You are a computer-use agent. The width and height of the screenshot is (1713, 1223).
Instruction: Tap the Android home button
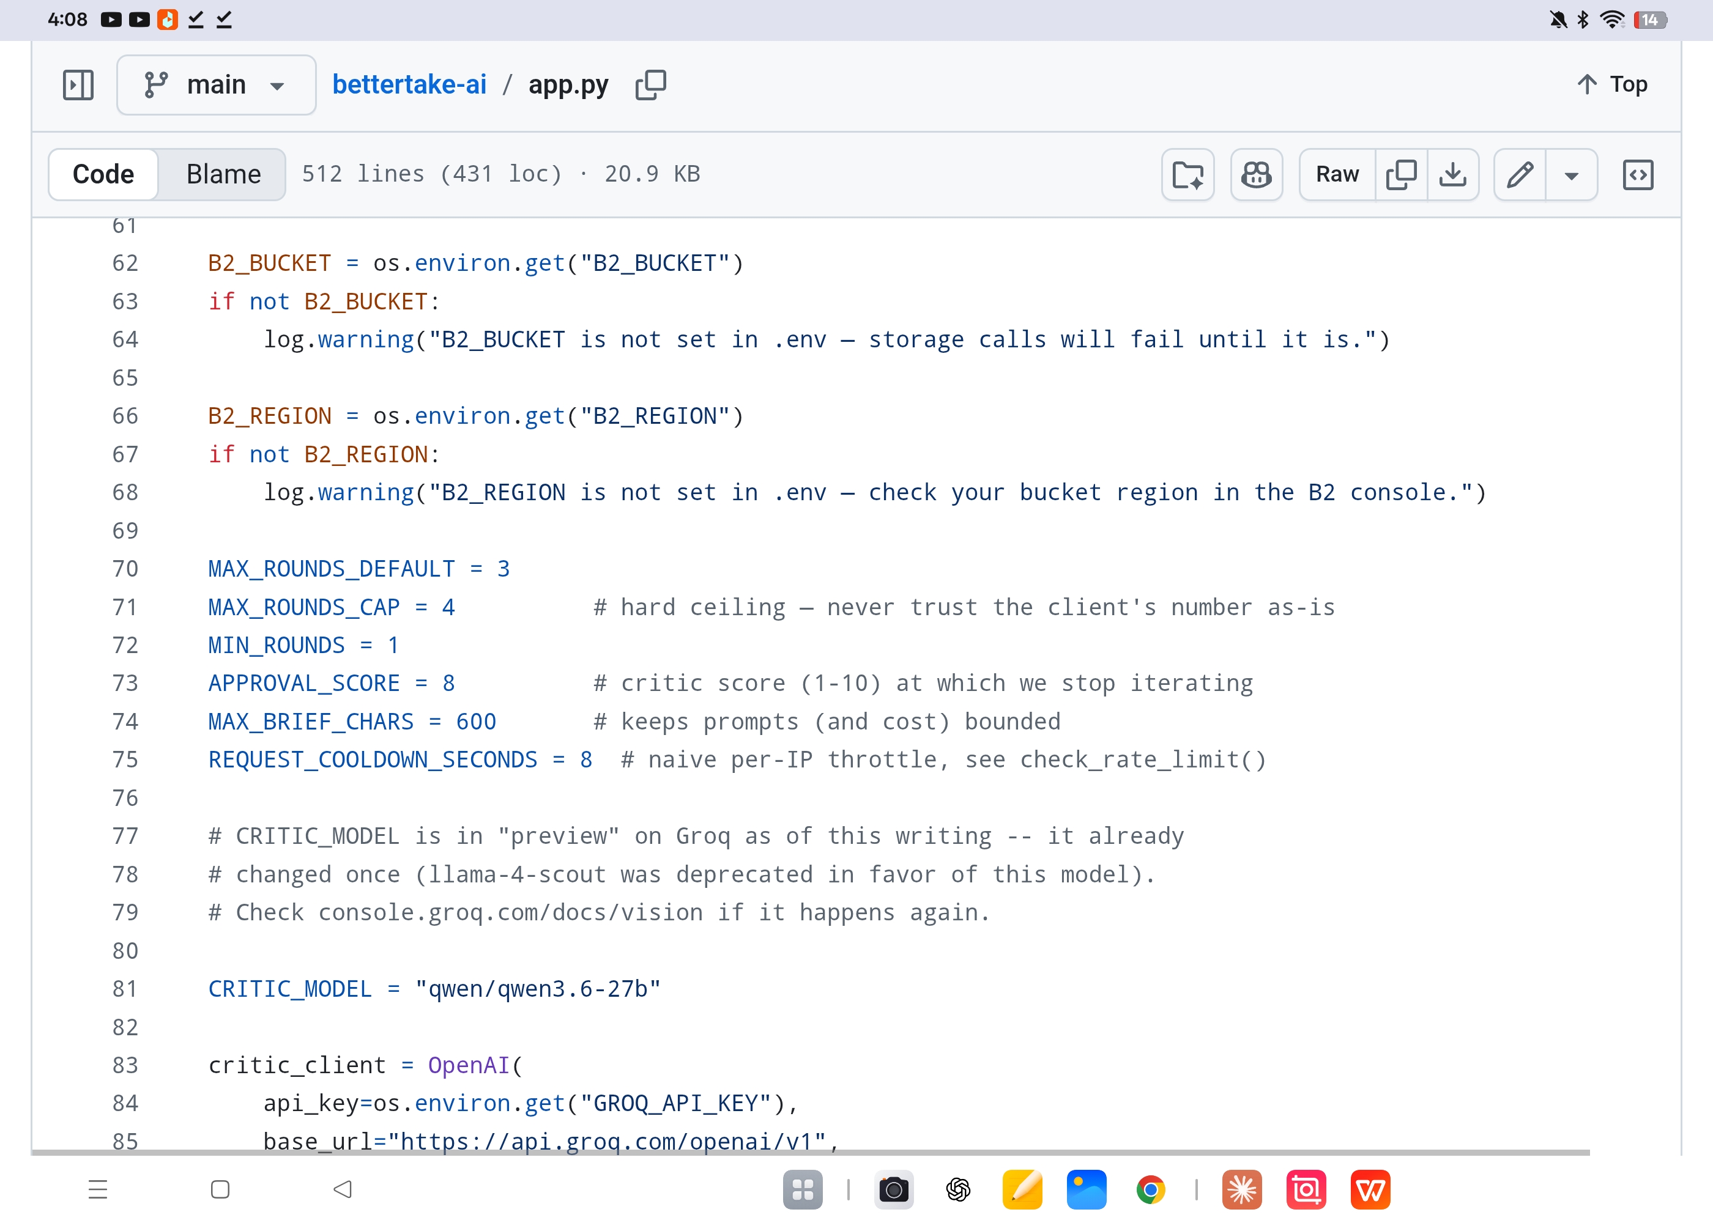pyautogui.click(x=220, y=1190)
